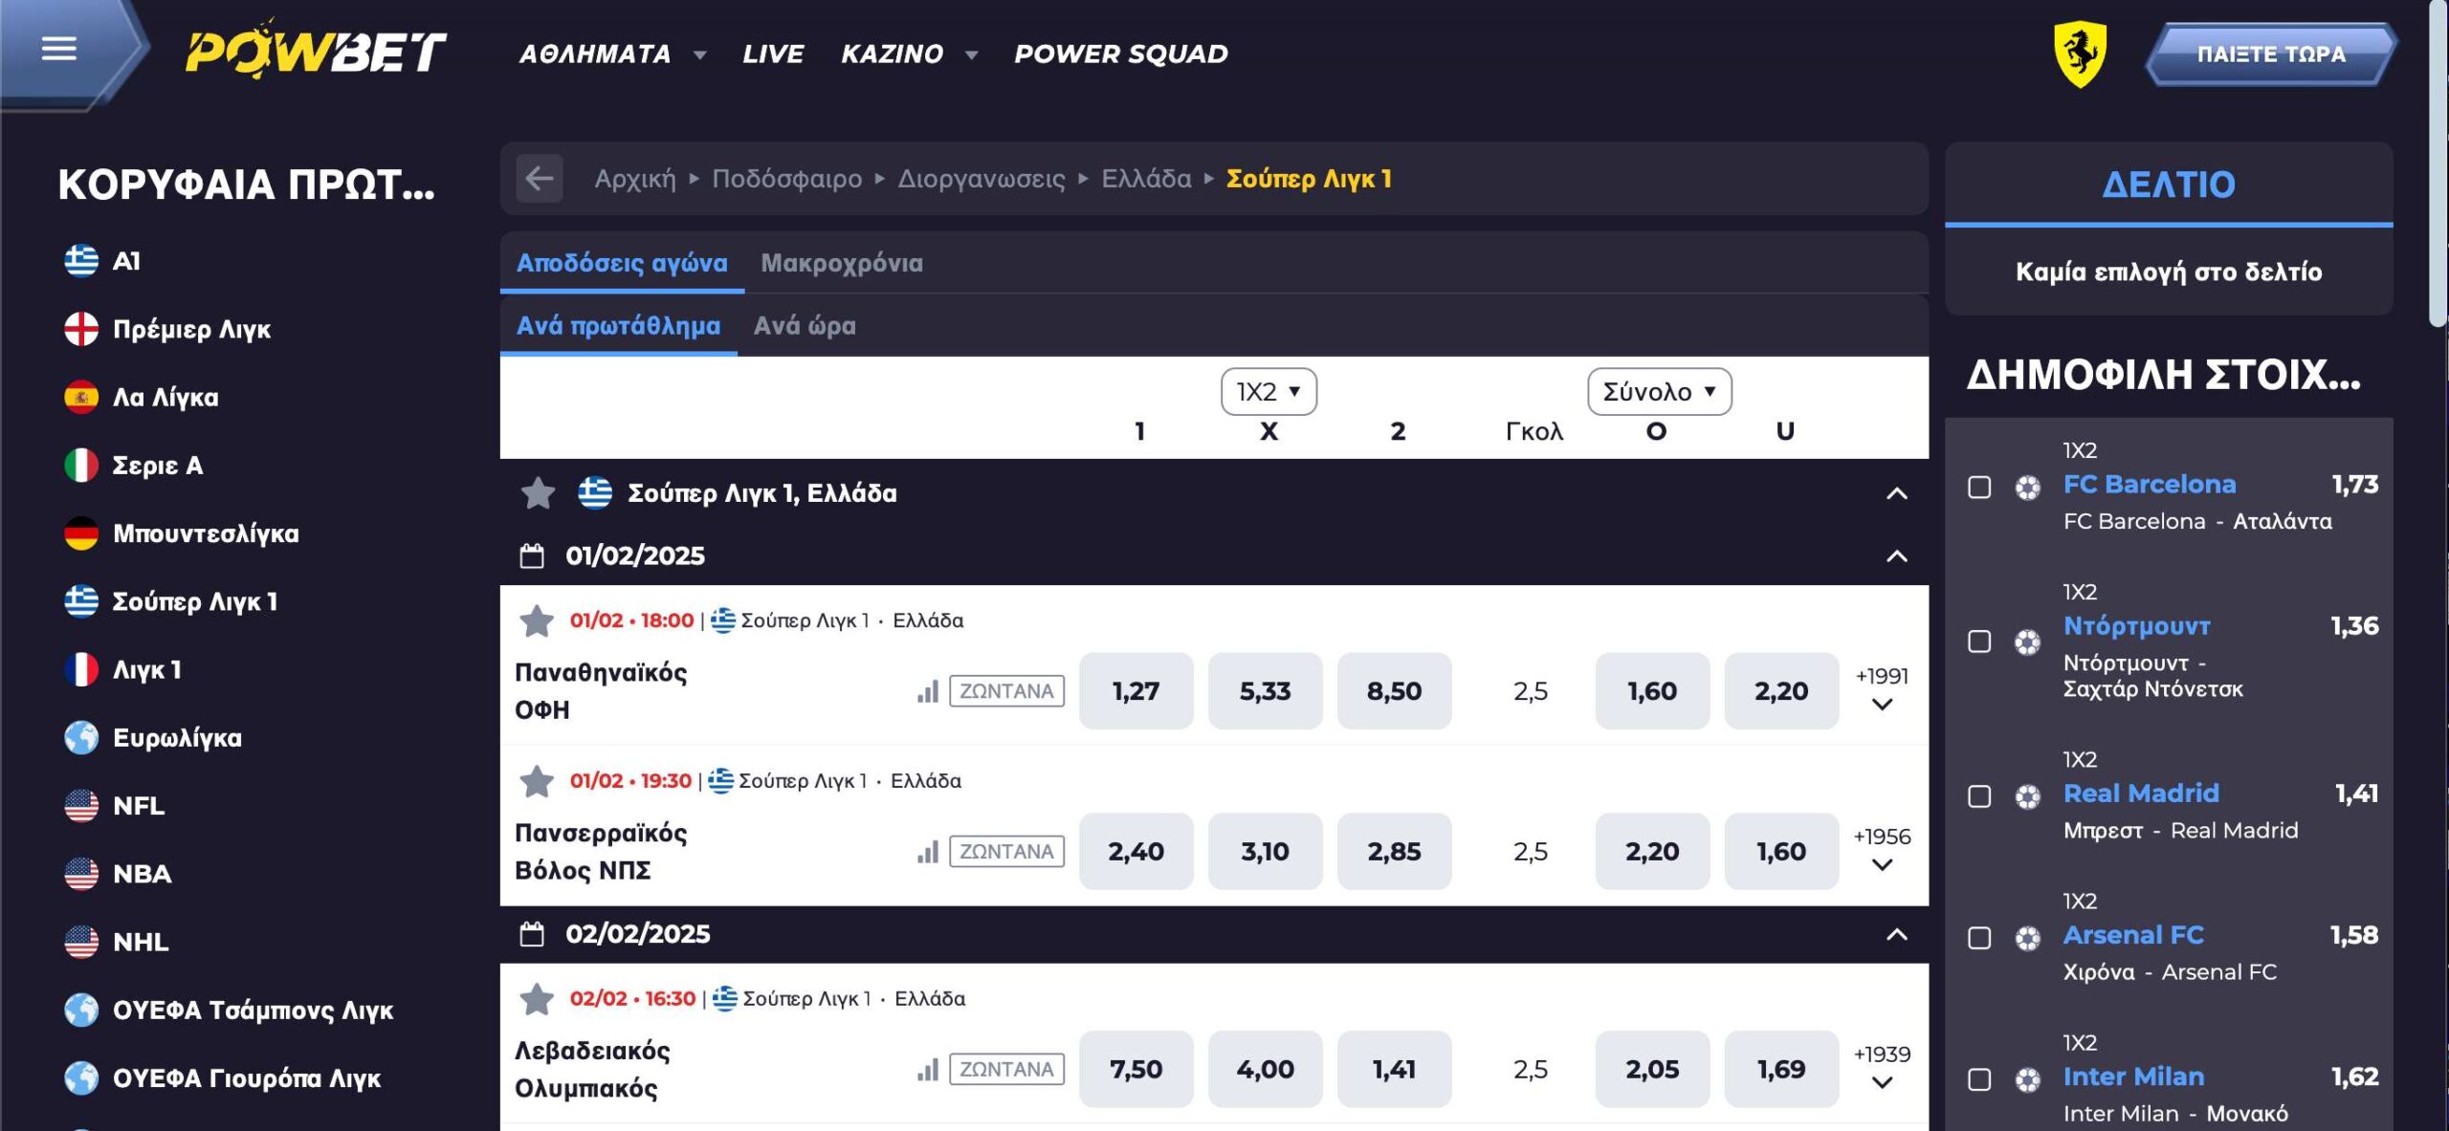The height and width of the screenshot is (1131, 2449).
Task: Open the 1X2 market dropdown
Action: [1269, 392]
